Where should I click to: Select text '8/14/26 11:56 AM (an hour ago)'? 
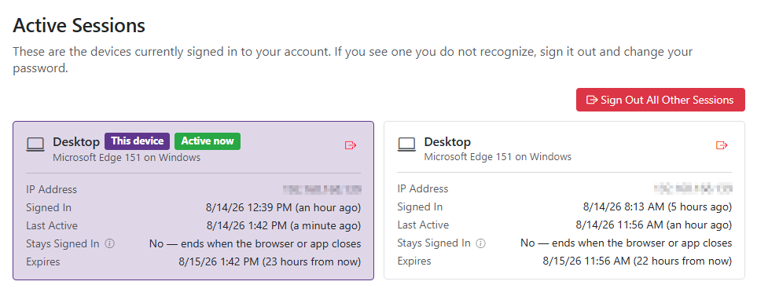click(x=654, y=225)
